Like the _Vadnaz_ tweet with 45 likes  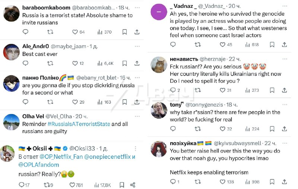coord(223,44)
